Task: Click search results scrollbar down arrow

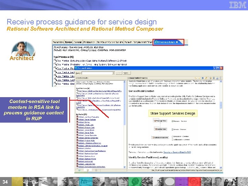Action: click(124, 167)
